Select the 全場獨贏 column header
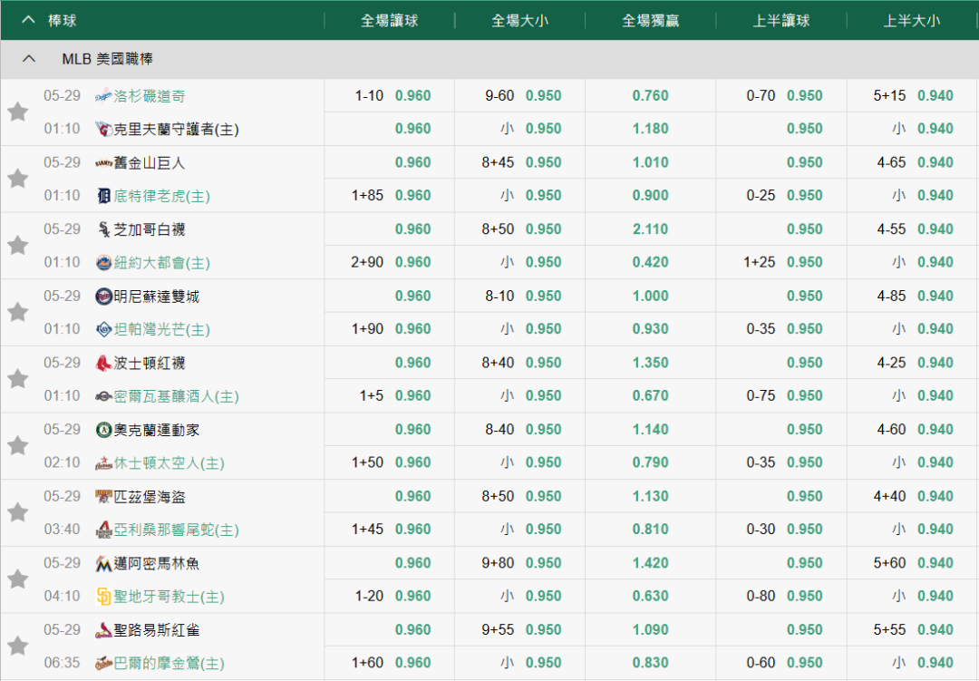979x681 pixels. coord(650,21)
